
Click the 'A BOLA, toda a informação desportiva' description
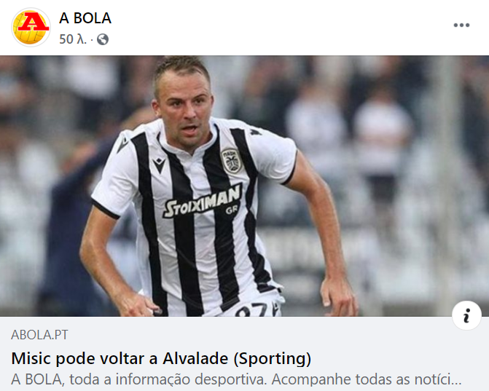[x=236, y=379]
